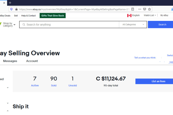
Task: Click the magnifying glass search icon
Action: point(24,25)
